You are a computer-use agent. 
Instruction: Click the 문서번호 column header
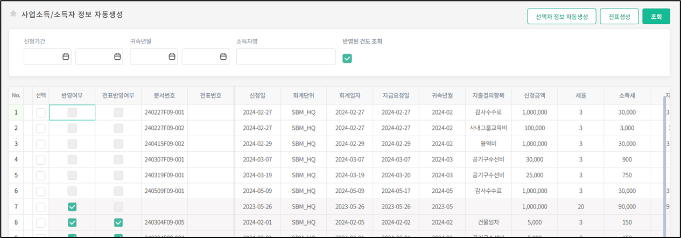point(165,95)
